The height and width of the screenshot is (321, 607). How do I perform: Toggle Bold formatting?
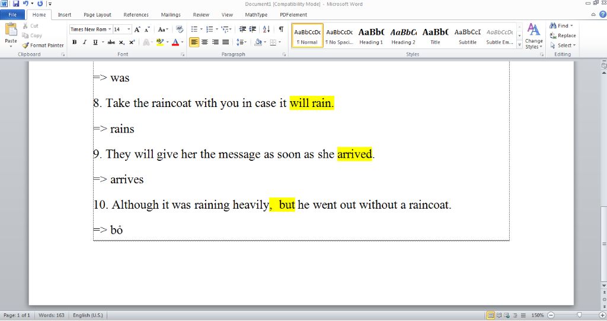point(74,42)
